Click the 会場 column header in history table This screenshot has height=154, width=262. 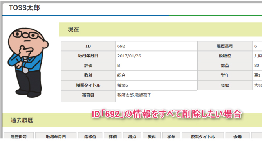pyautogui.click(x=237, y=136)
